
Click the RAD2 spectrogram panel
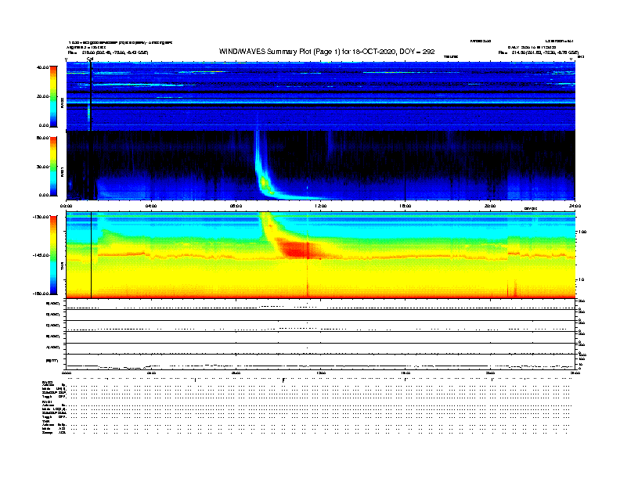(x=321, y=96)
